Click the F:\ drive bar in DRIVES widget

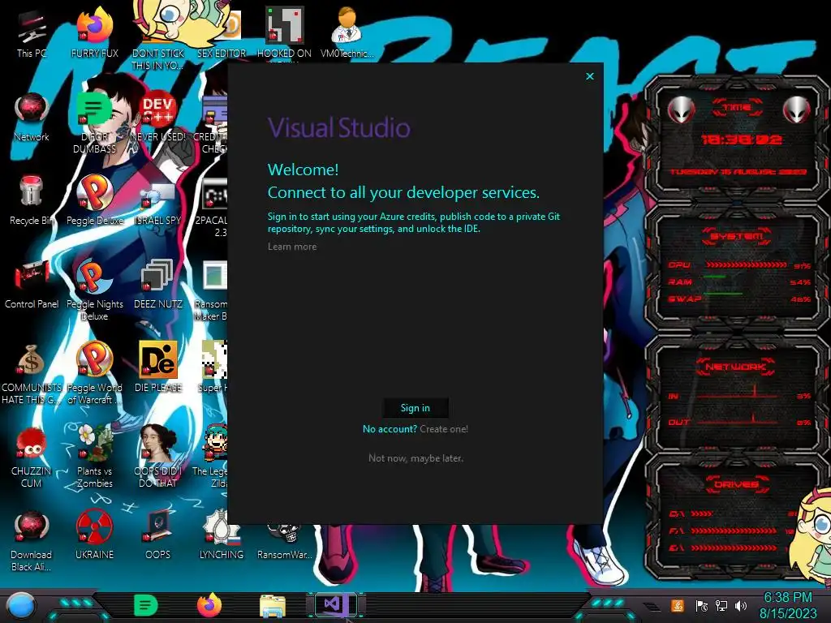(x=734, y=531)
